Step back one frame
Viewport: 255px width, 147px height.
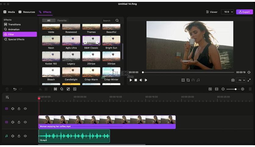coord(141,80)
